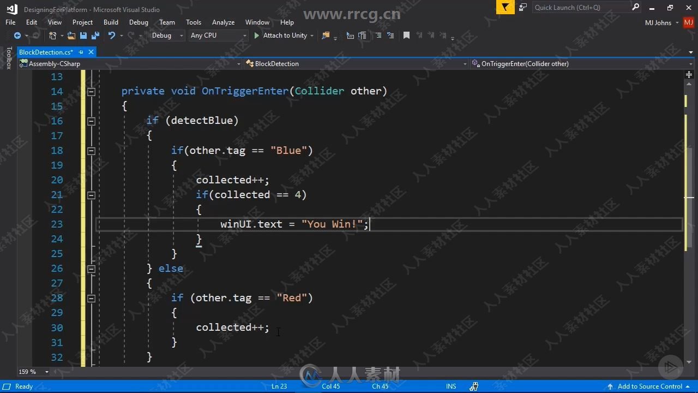
Task: Open the Build menu
Action: pyautogui.click(x=111, y=22)
